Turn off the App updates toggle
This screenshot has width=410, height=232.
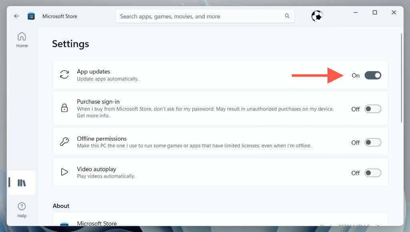373,75
